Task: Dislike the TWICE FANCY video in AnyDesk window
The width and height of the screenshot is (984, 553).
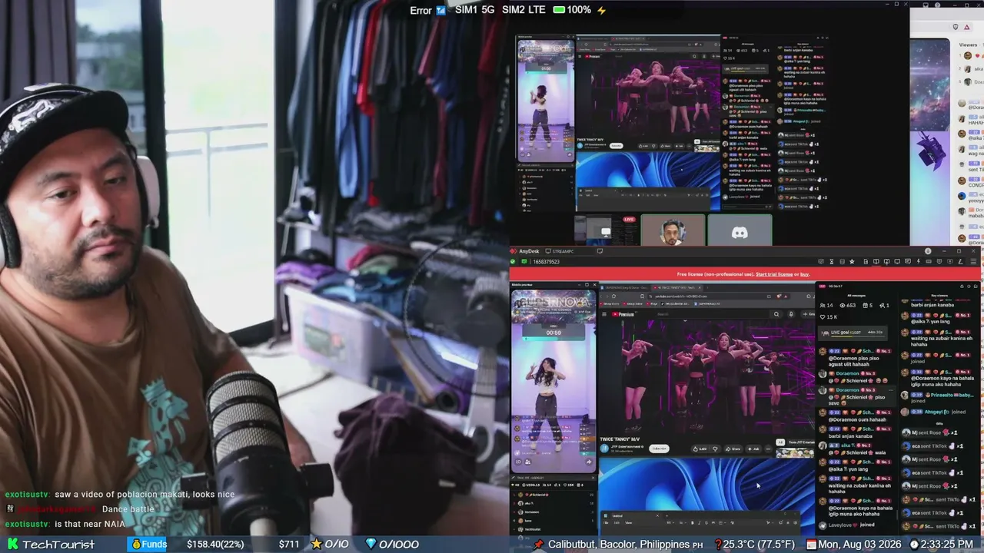Action: [x=715, y=449]
